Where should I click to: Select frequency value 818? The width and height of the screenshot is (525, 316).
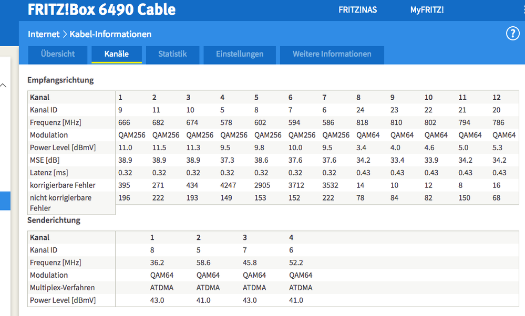click(362, 122)
